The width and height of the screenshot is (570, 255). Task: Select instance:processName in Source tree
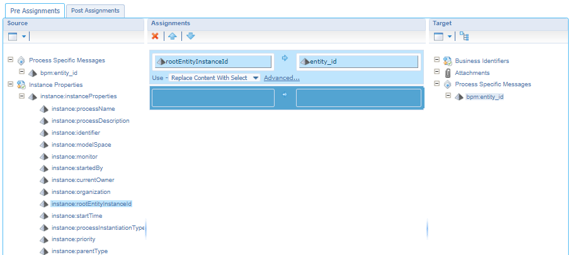(x=83, y=108)
